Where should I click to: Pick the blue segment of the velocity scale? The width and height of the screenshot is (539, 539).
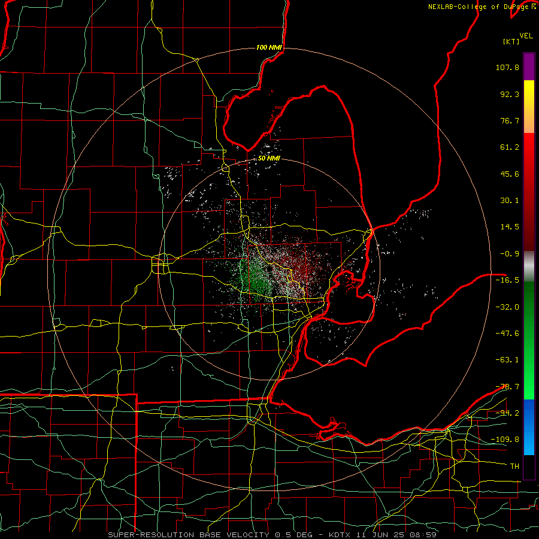click(529, 427)
